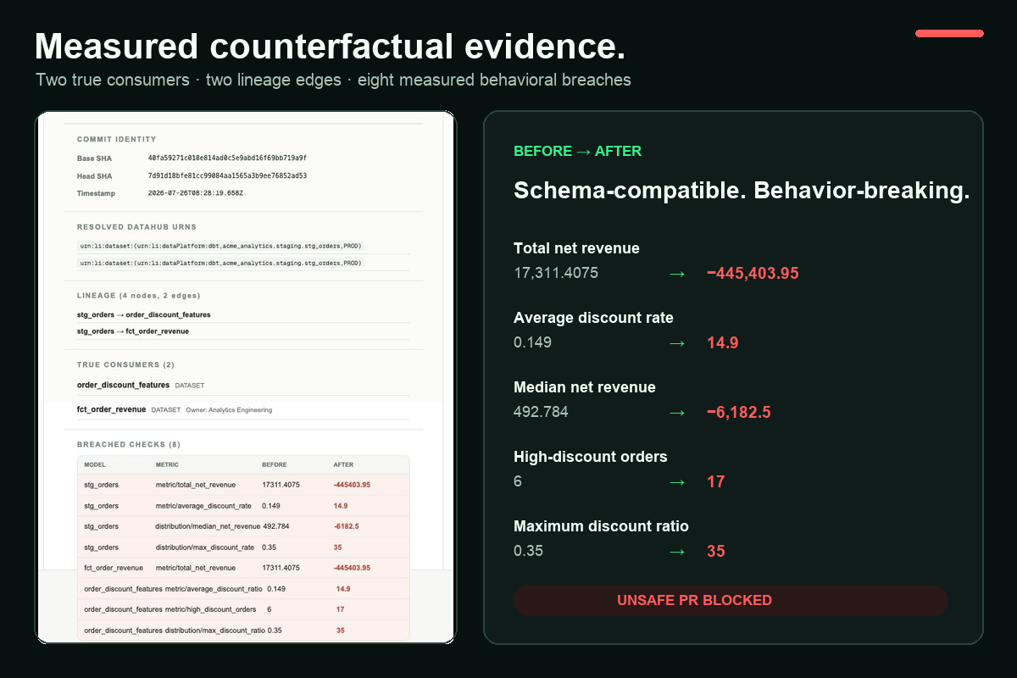Click the arrow in High-discount orders row

677,482
